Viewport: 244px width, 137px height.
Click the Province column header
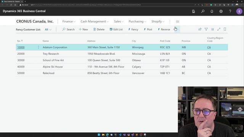(186, 41)
